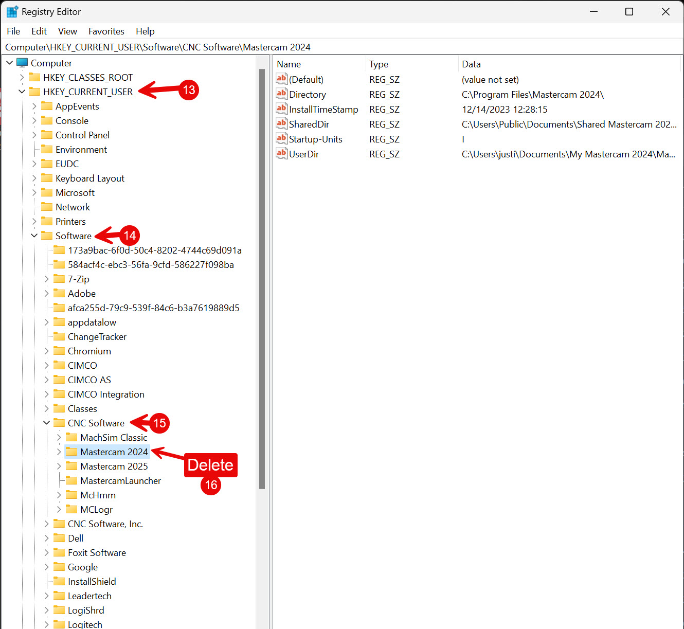Collapse the CNC Software key chevron
Image resolution: width=684 pixels, height=629 pixels.
coord(46,423)
